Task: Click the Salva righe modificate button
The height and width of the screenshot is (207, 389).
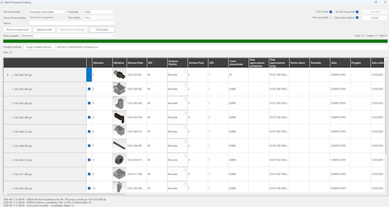Action: coord(72,30)
